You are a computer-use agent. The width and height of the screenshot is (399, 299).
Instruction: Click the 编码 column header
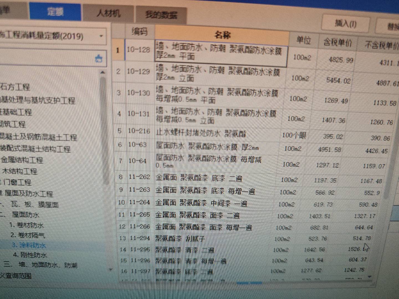click(139, 32)
